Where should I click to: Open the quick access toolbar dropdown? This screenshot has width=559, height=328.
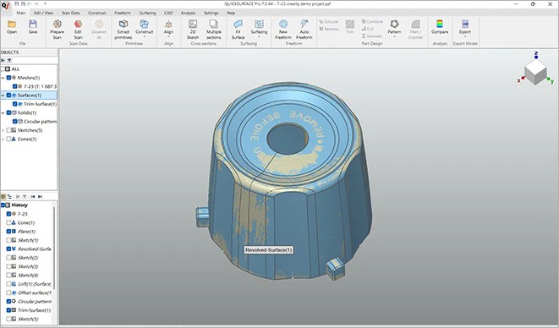[x=46, y=4]
